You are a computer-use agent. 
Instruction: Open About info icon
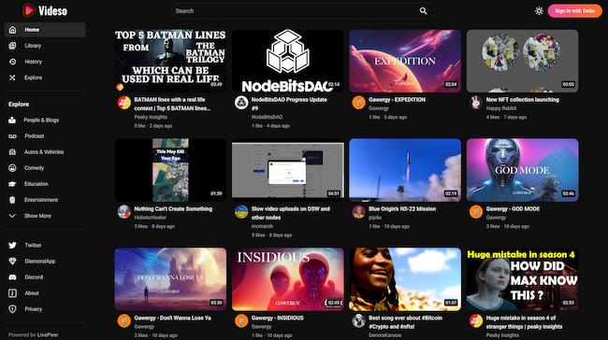tap(12, 293)
